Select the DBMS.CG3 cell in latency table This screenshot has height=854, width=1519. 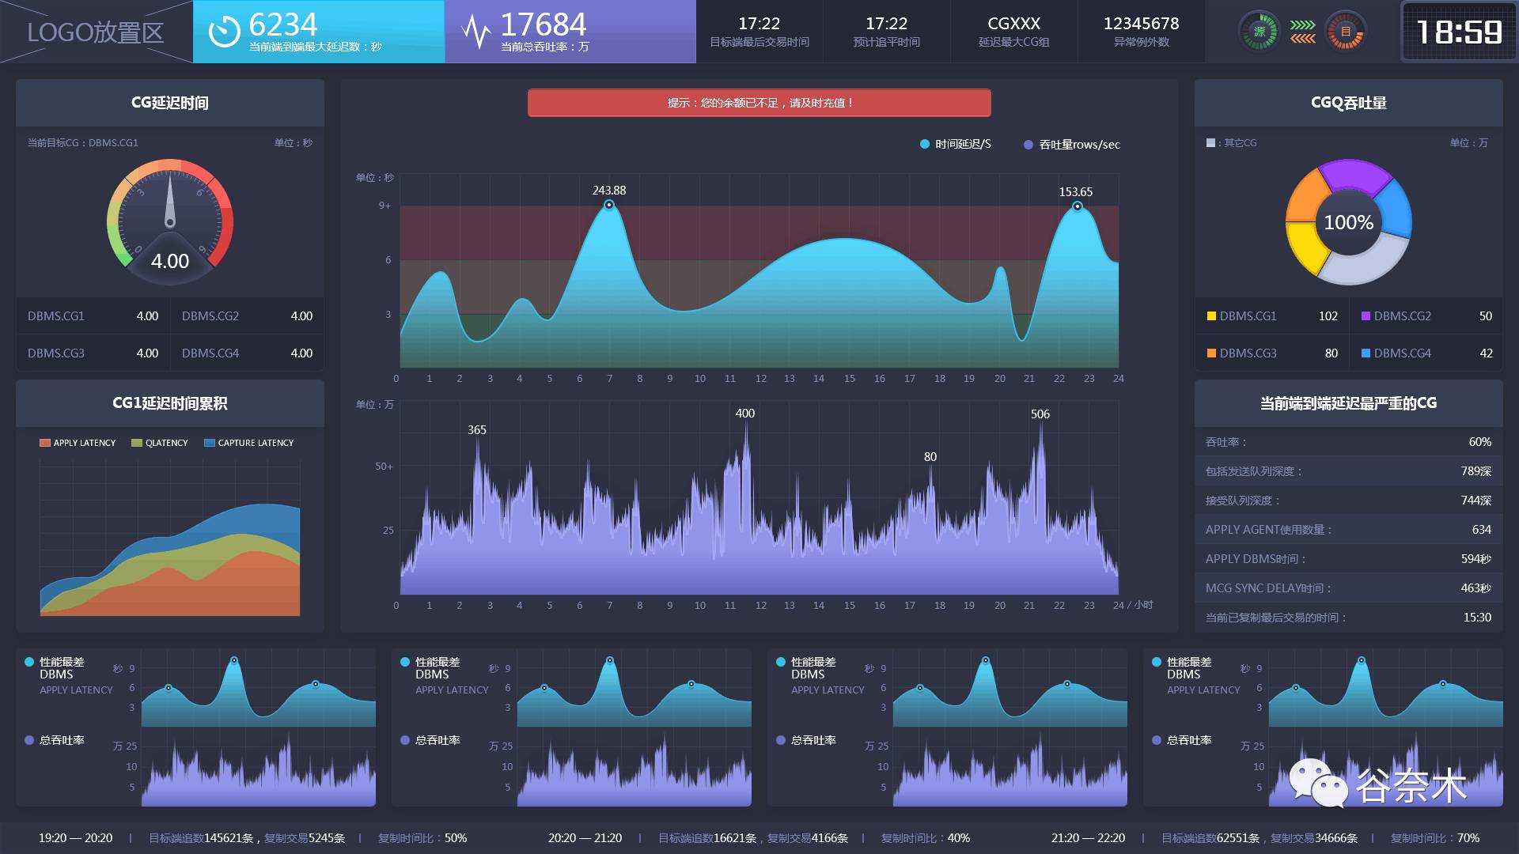click(x=93, y=353)
